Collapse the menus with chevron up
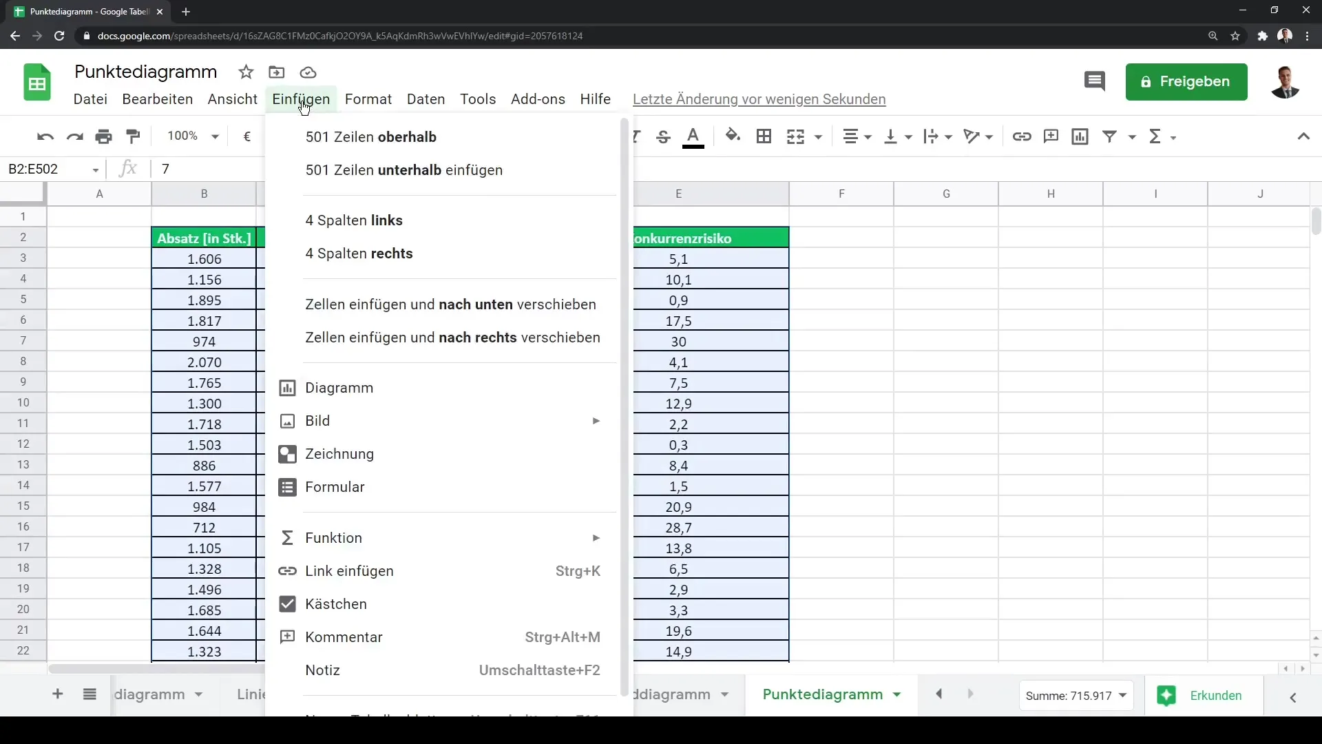 (1303, 136)
